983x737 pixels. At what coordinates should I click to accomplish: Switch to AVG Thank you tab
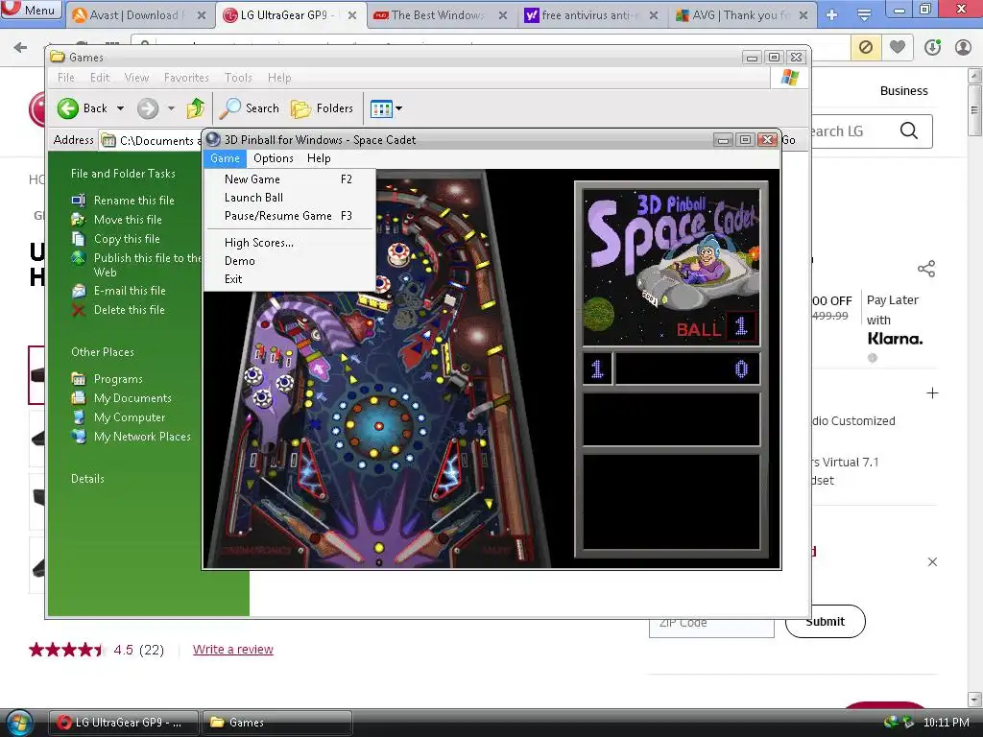tap(742, 15)
